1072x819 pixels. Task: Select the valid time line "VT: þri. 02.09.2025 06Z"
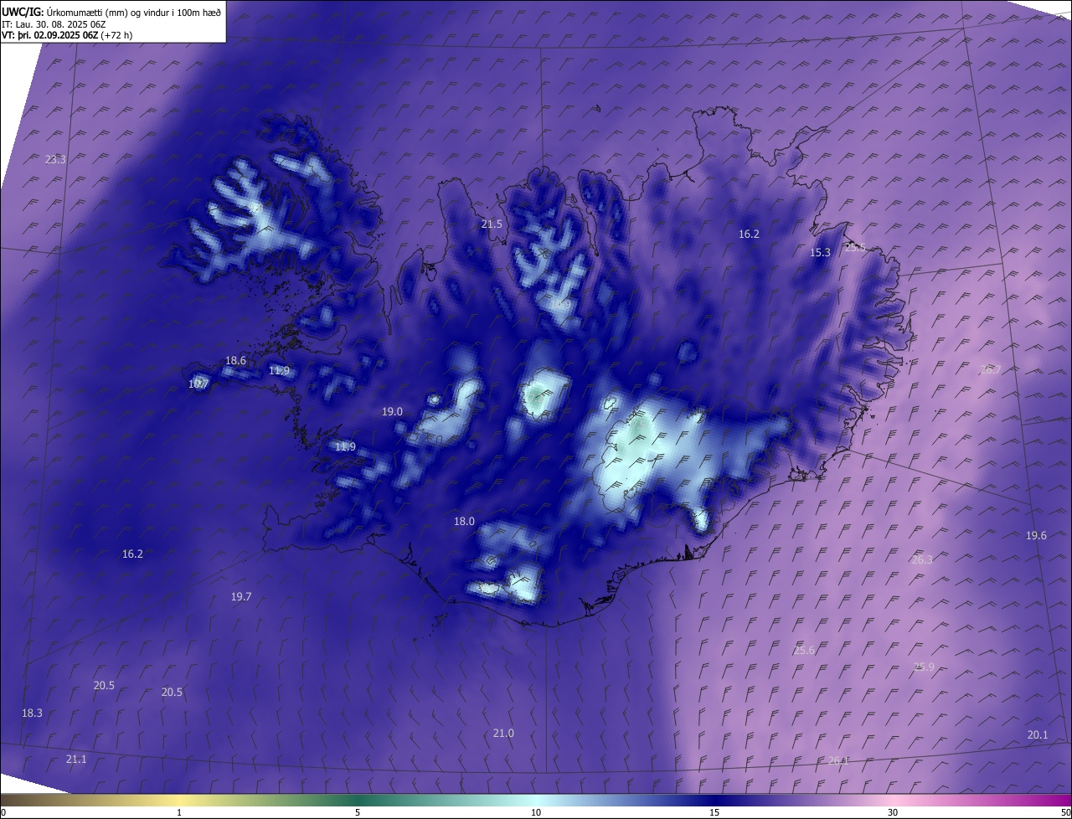(x=49, y=35)
